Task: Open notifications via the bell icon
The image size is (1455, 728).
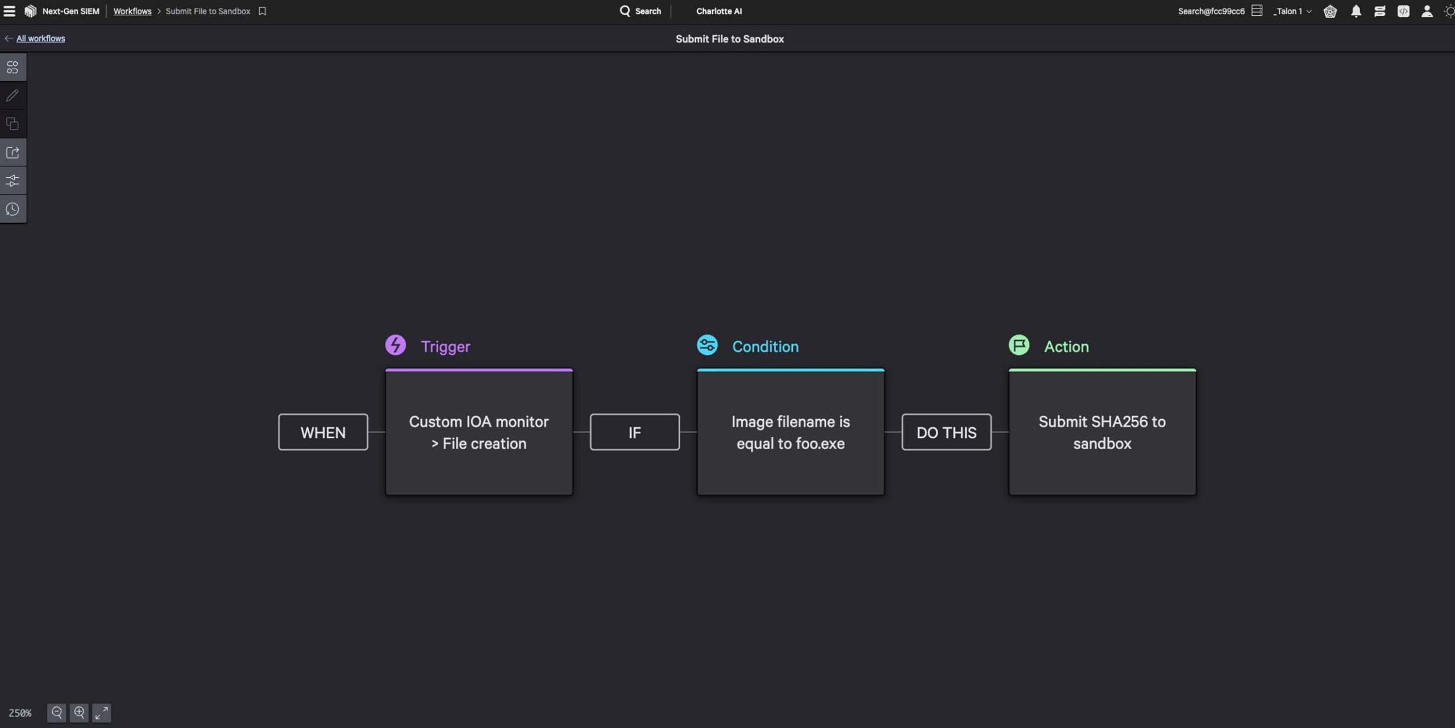Action: 1356,11
